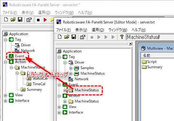Collapse Tag node in back window tree
The width and height of the screenshot is (174, 121).
pyautogui.click(x=5, y=40)
